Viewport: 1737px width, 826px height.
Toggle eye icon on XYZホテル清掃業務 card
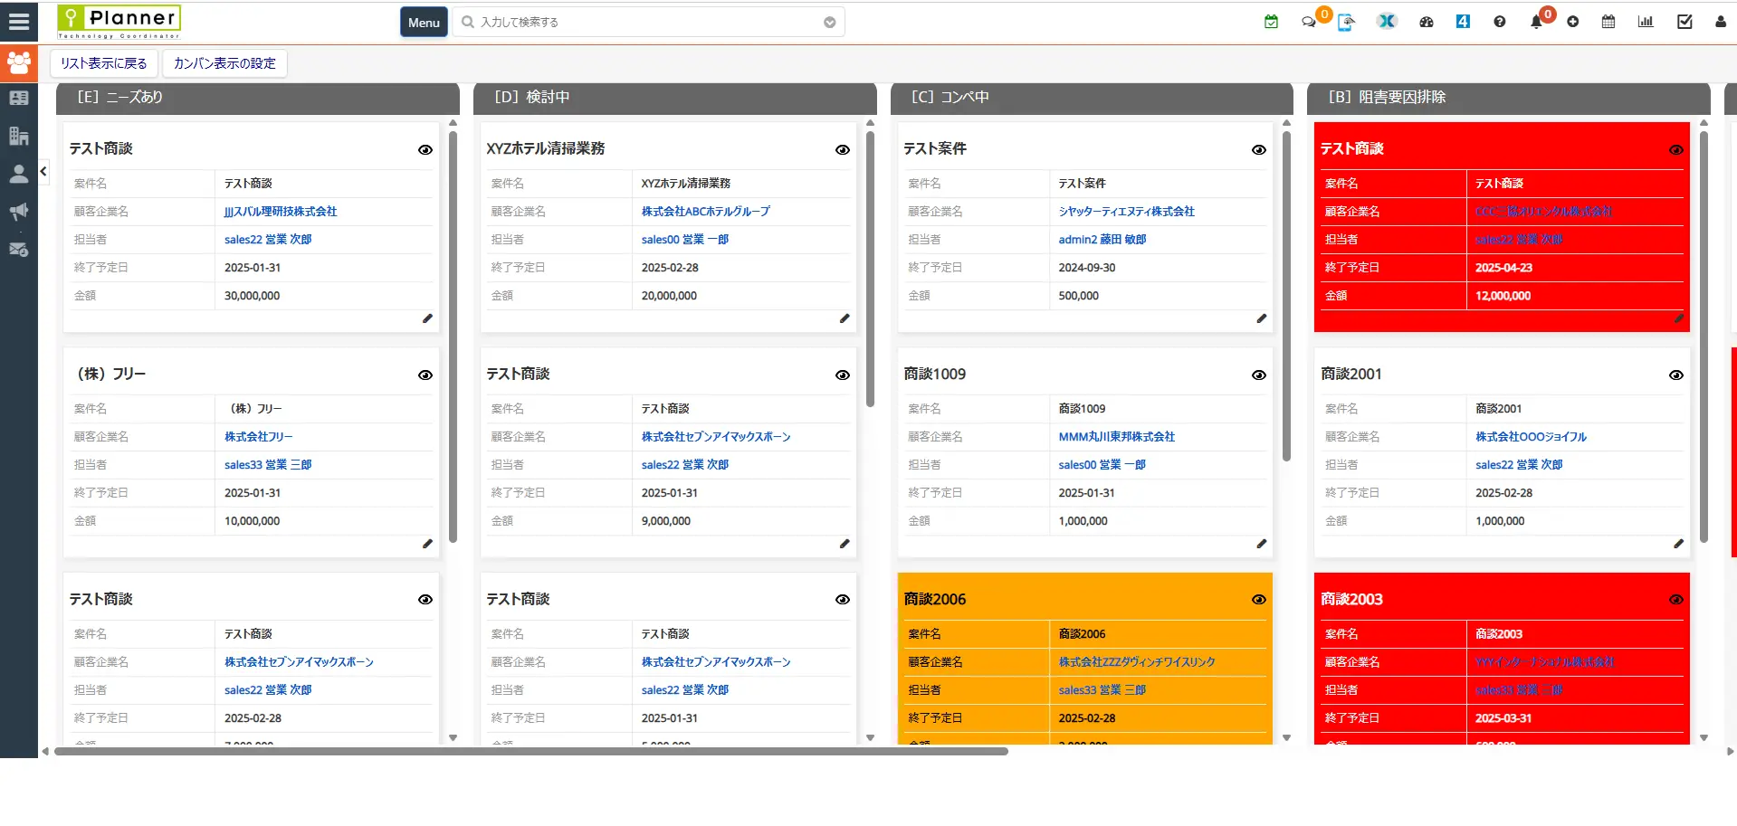pyautogui.click(x=843, y=150)
